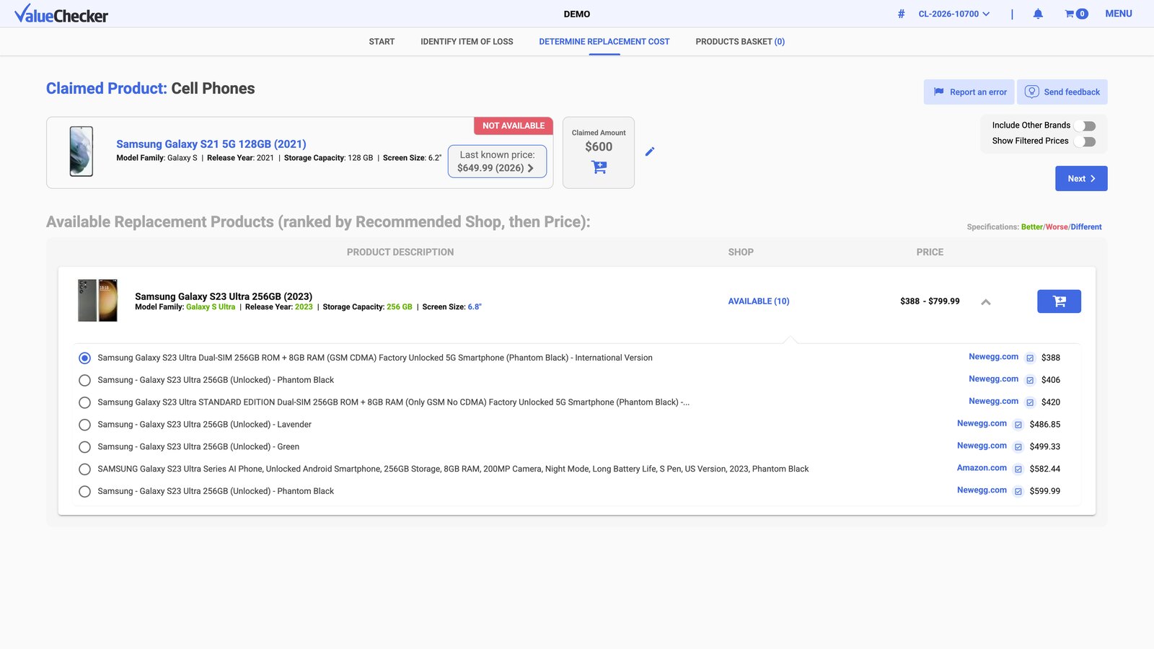Collapse the Galaxy S23 Ultra offers list
The height and width of the screenshot is (649, 1154).
(986, 302)
